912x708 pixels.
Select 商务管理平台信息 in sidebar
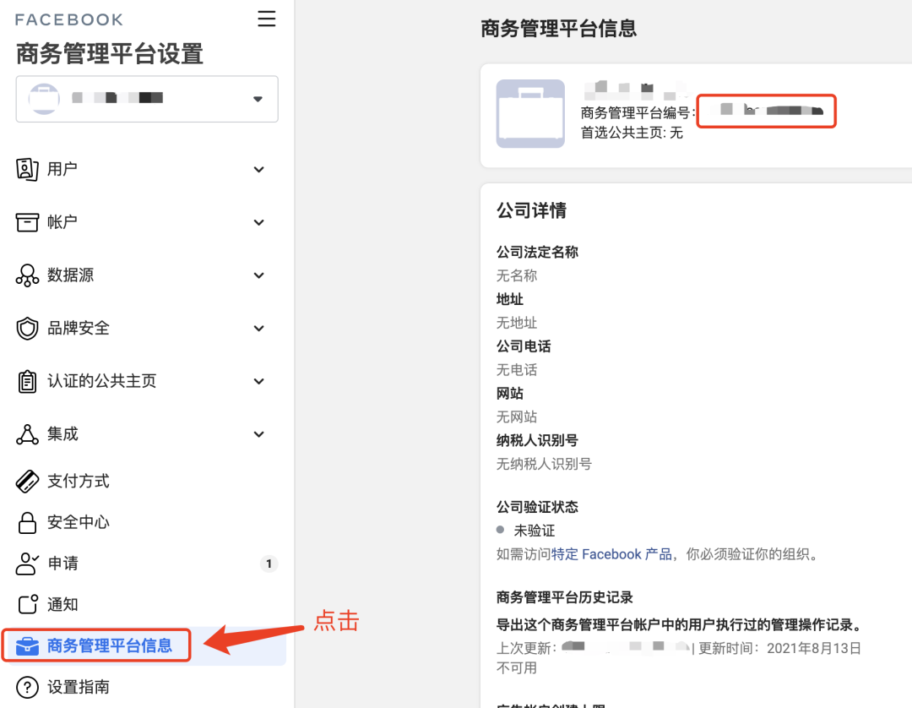[109, 645]
